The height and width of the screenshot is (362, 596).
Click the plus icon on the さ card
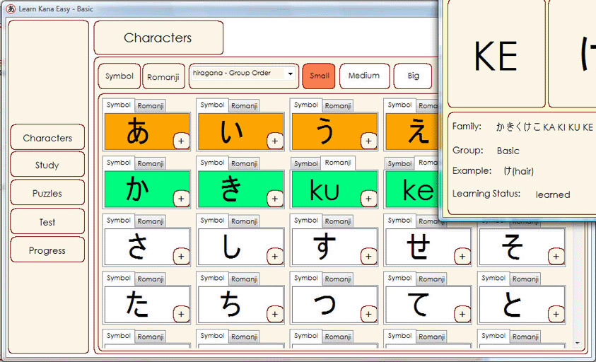(181, 257)
